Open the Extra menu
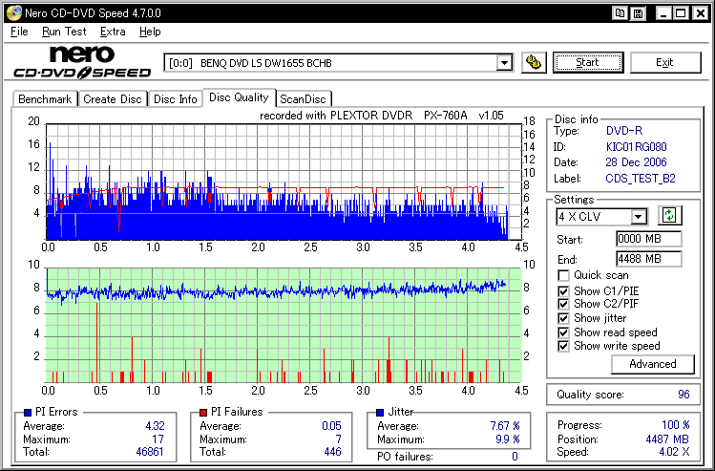 (113, 32)
